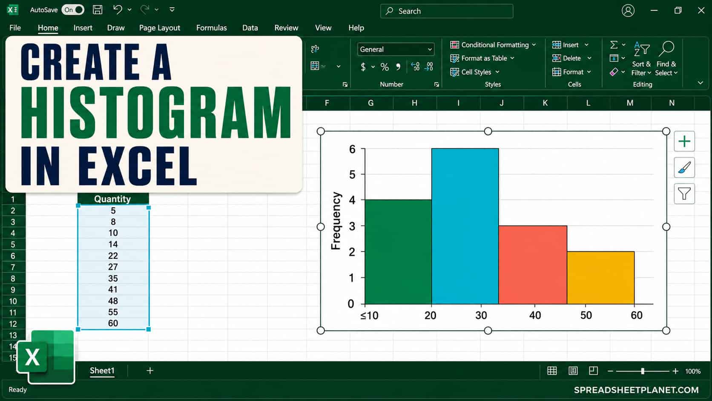Open Find & Select
Viewport: 712px width, 401px height.
tap(666, 59)
